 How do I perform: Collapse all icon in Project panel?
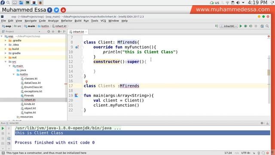(x=53, y=31)
